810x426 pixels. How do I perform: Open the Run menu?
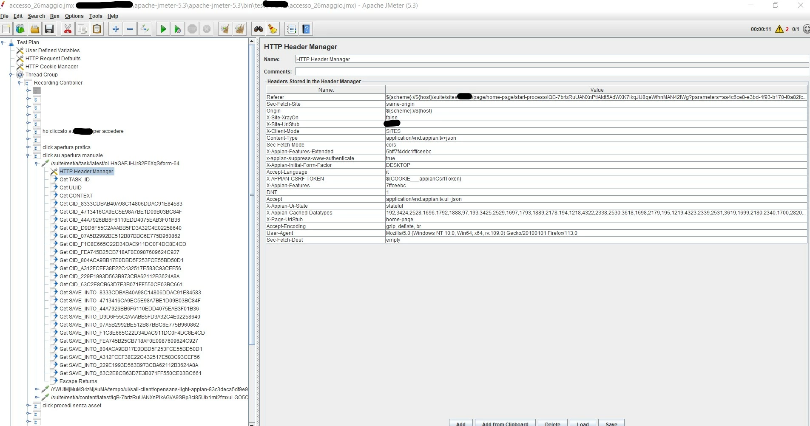point(54,16)
